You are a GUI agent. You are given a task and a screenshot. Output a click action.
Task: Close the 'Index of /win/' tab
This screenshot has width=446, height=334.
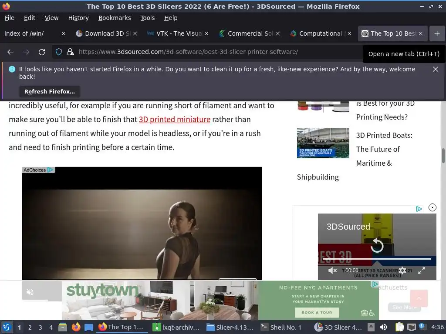(x=64, y=33)
